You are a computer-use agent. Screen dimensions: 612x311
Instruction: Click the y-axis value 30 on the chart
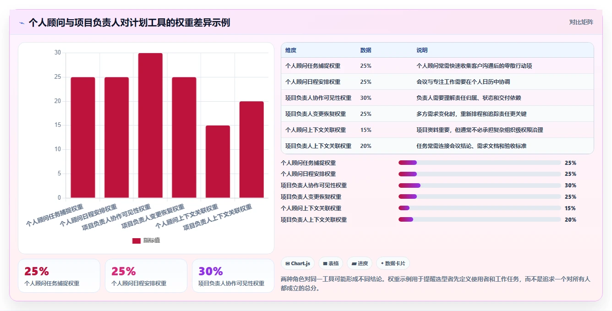57,53
